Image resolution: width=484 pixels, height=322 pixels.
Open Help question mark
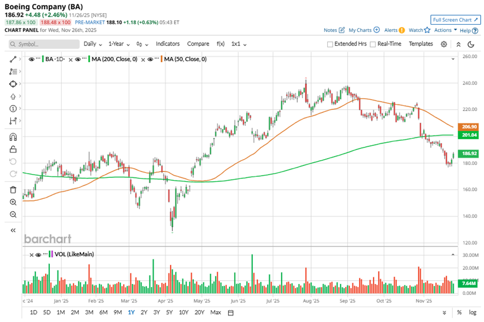click(475, 31)
